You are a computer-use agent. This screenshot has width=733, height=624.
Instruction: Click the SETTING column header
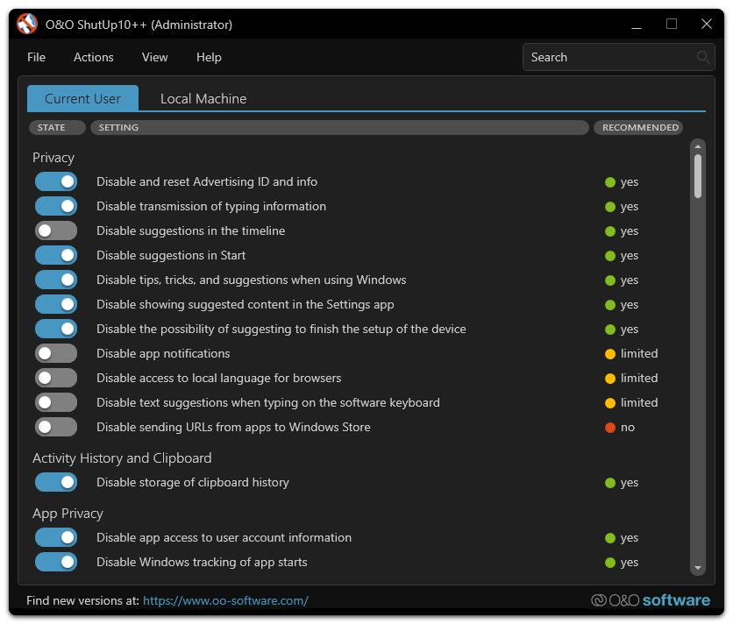tap(339, 127)
